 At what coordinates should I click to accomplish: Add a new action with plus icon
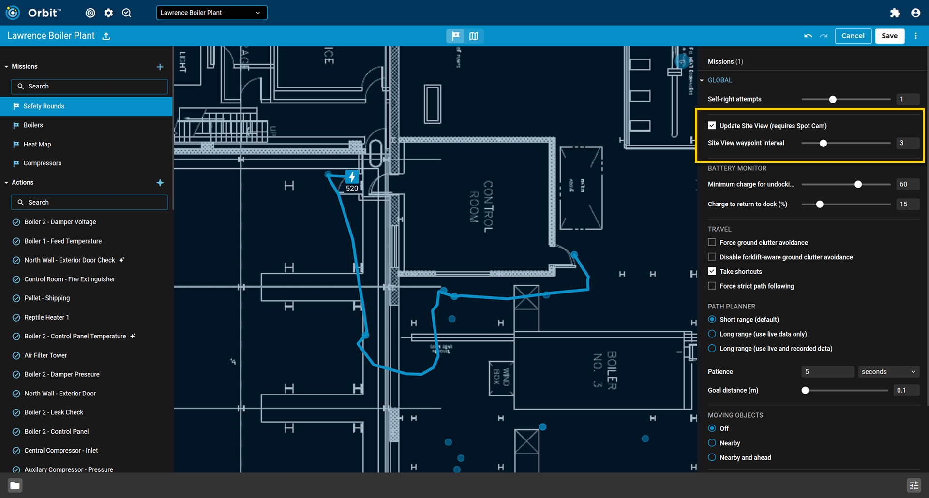(160, 183)
